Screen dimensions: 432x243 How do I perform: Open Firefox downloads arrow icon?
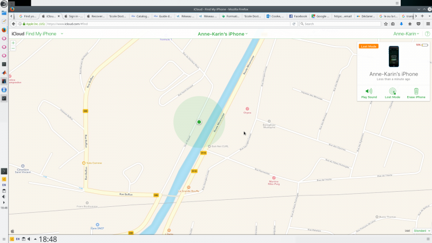tap(401, 24)
